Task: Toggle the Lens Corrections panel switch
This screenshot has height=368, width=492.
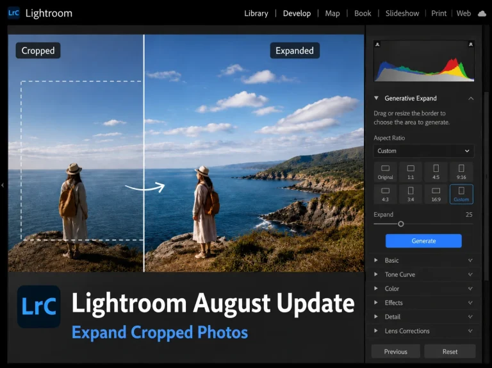Action: coord(470,331)
